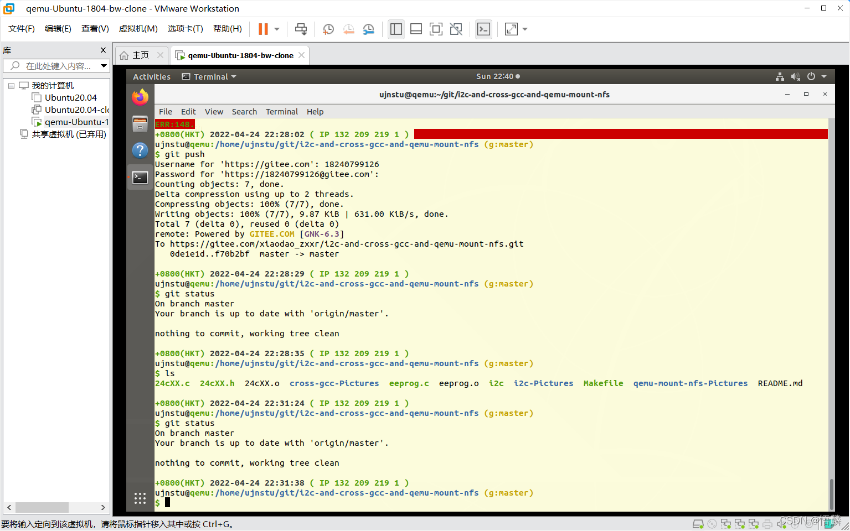Open the terminal Terminal menu
850x531 pixels.
(x=282, y=112)
